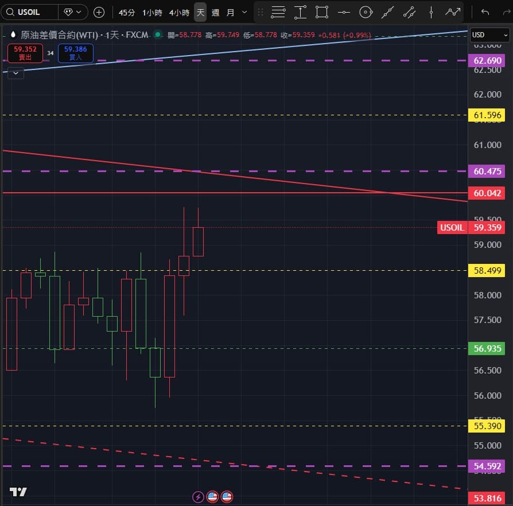Open the diamond plan dropdown
The height and width of the screenshot is (506, 513).
tap(73, 11)
